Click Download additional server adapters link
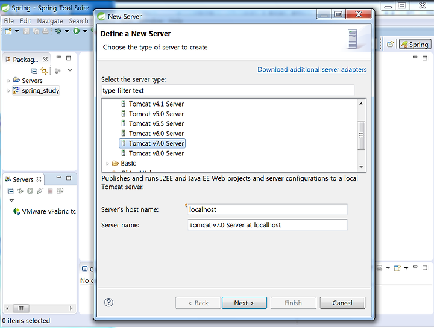Viewport: 434px width, 328px height. pyautogui.click(x=312, y=69)
